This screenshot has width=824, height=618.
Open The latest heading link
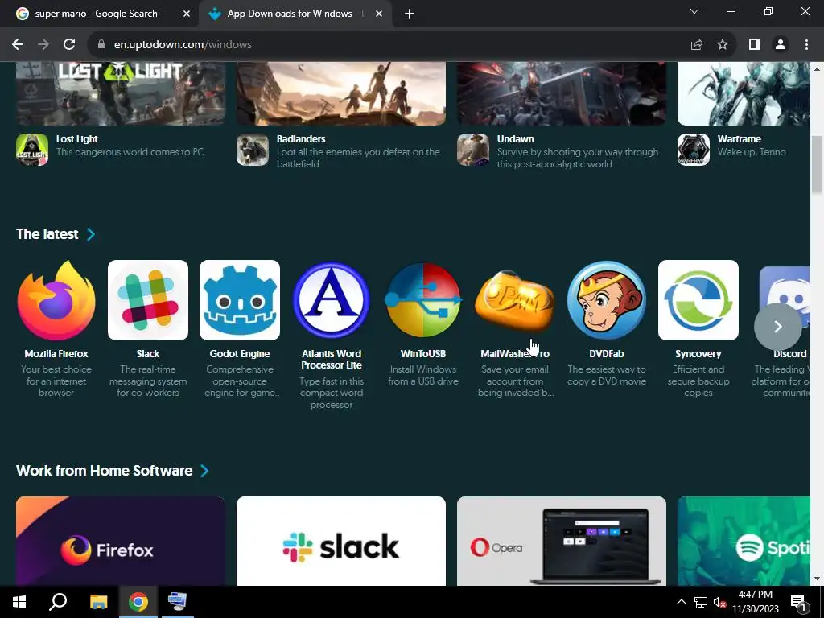(x=47, y=234)
